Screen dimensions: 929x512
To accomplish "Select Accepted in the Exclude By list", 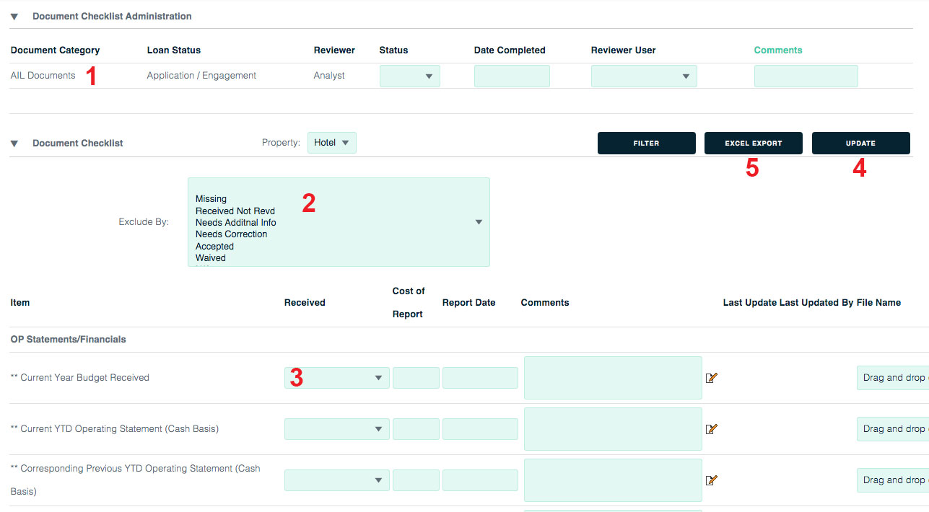I will 214,247.
